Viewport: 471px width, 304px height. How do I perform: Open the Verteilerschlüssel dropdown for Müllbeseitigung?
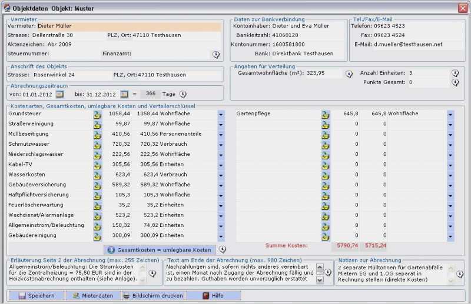click(x=221, y=134)
